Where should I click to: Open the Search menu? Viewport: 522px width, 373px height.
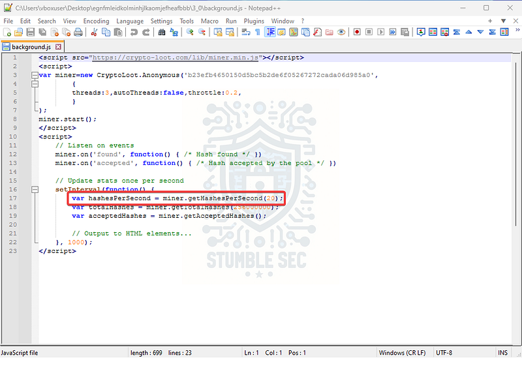(x=46, y=21)
